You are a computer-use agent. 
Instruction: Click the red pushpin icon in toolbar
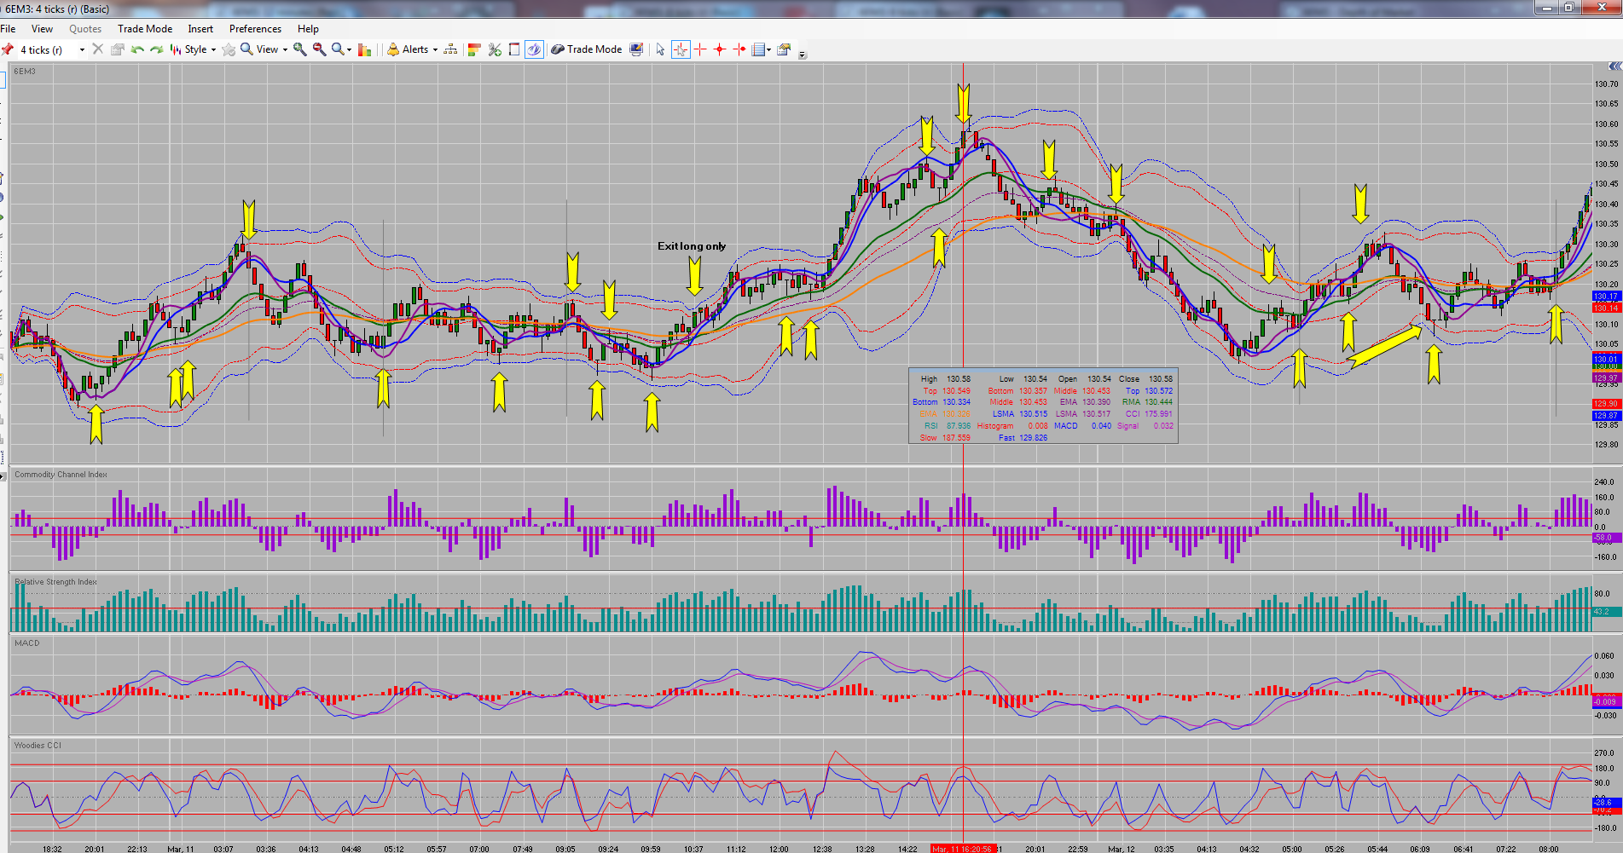(8, 49)
